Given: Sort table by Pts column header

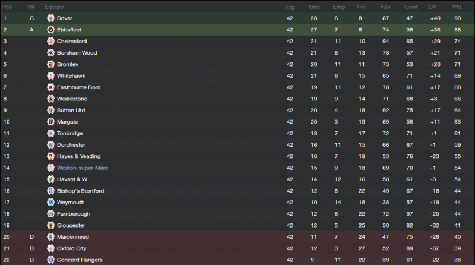Looking at the screenshot, I should (457, 7).
